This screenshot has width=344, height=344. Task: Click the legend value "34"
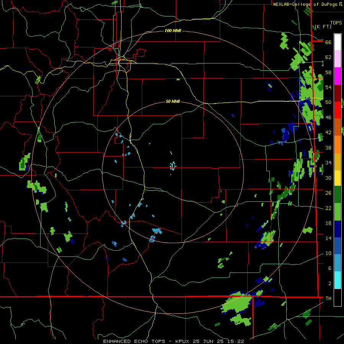(328, 163)
